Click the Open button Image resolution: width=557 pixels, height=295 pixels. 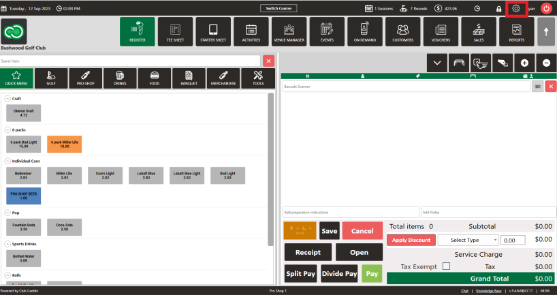[x=359, y=252]
